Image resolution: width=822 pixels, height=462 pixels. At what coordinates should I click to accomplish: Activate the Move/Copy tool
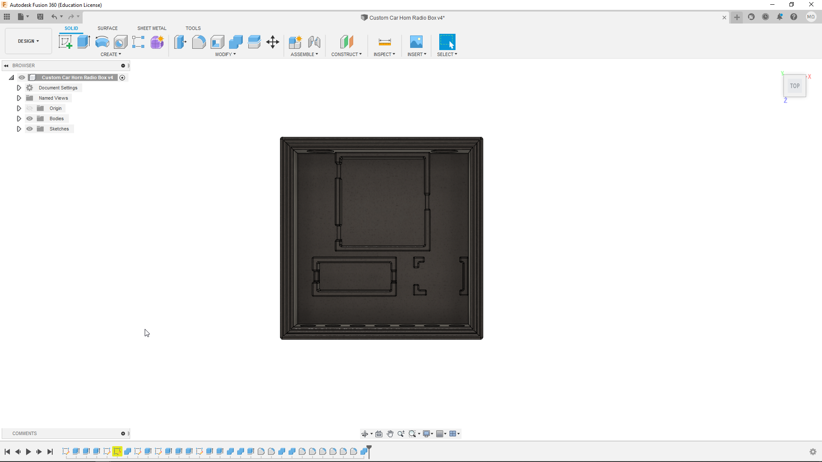point(273,42)
